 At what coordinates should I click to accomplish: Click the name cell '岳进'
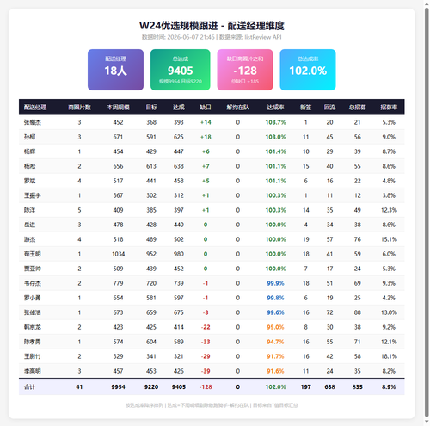point(29,225)
